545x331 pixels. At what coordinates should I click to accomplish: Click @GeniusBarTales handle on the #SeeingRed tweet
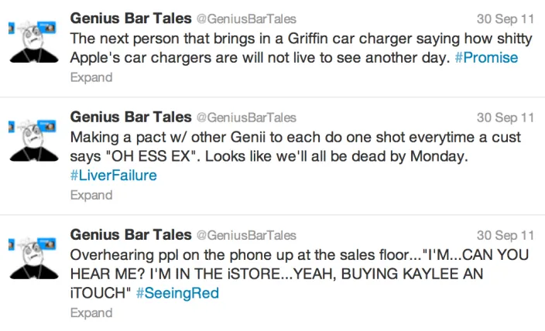245,236
